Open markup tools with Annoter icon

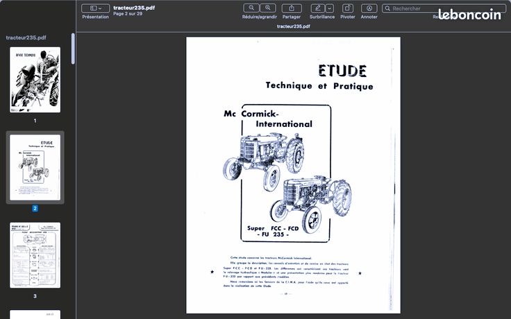coord(369,8)
